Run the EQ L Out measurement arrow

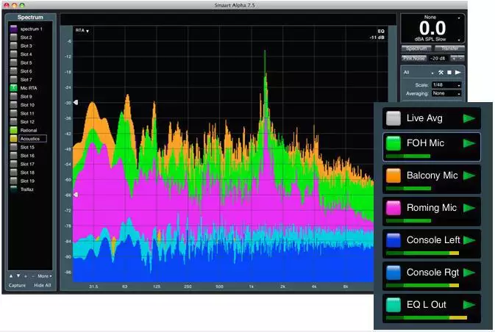point(469,305)
